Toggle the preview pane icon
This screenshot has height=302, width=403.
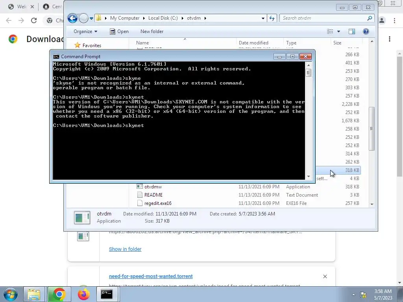pyautogui.click(x=351, y=31)
